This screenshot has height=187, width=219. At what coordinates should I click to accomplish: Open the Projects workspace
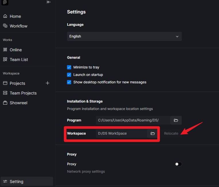click(x=17, y=83)
